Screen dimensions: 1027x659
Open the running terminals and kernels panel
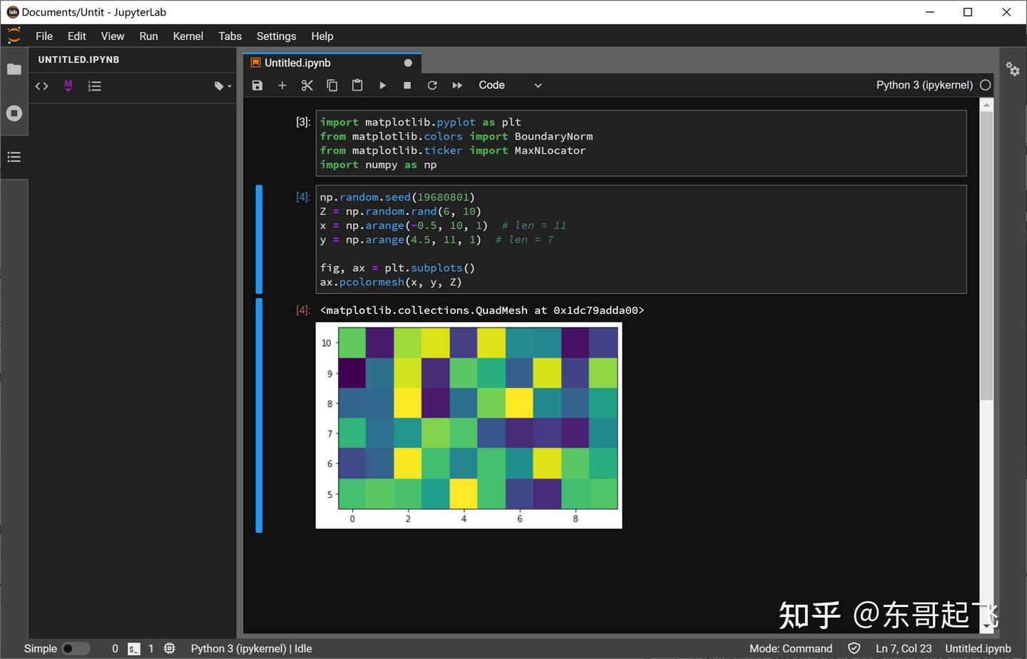14,113
